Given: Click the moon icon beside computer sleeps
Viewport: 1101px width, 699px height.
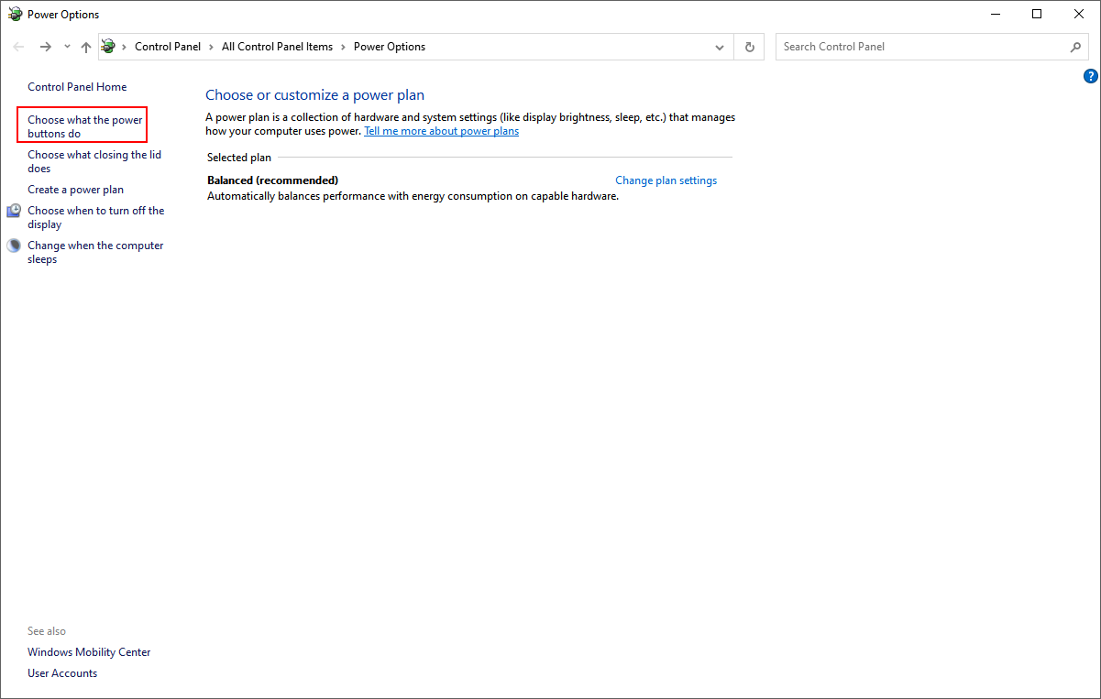Looking at the screenshot, I should coord(14,246).
